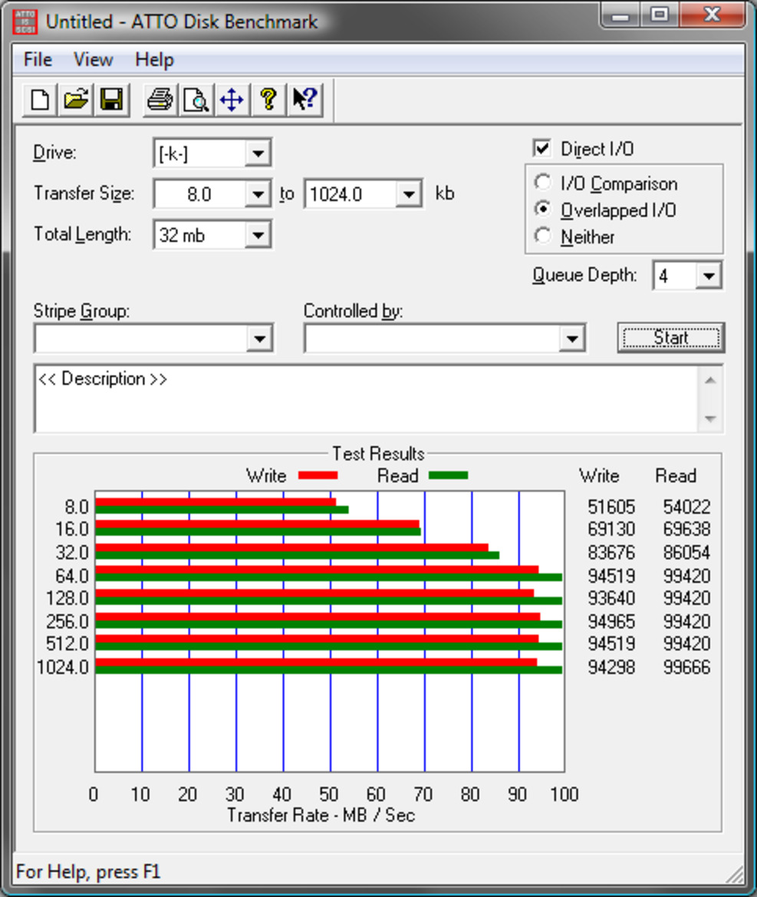Image resolution: width=757 pixels, height=897 pixels.
Task: Click the 1024.0 chart row label
Action: point(63,667)
